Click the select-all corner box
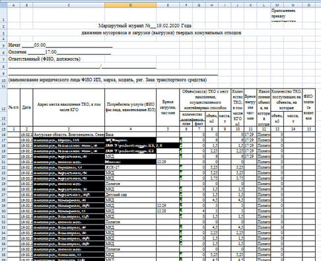This screenshot has height=261, width=321. 3,5
